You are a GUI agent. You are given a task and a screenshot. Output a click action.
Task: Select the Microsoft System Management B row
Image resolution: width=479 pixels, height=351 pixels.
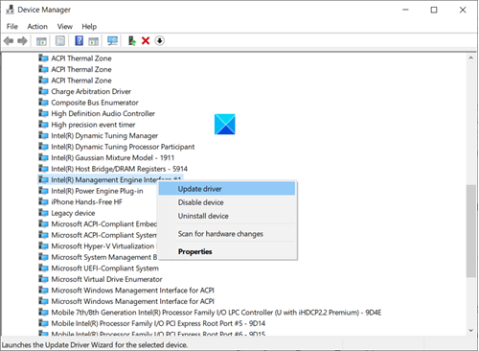tap(104, 257)
